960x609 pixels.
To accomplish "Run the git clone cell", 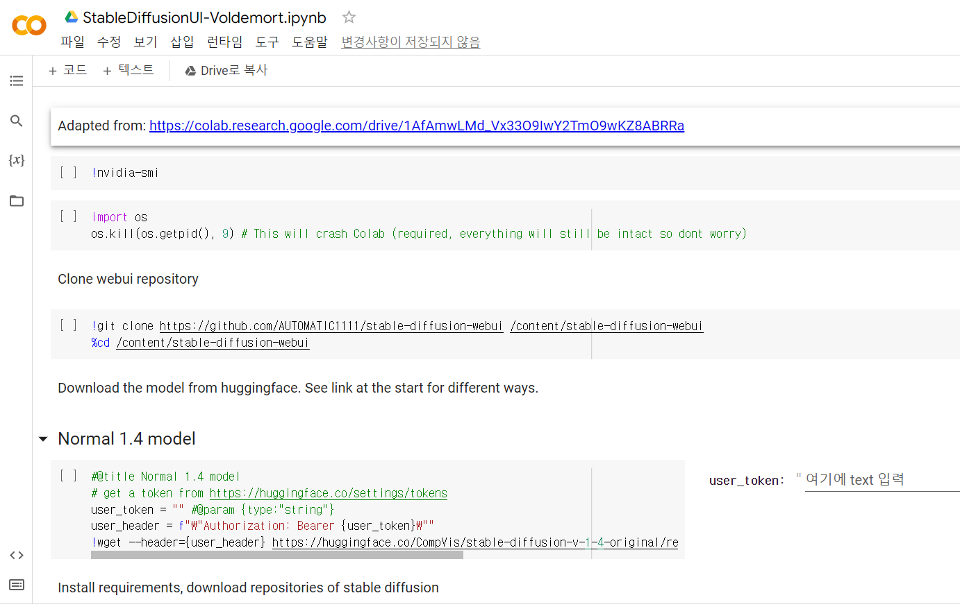I will point(68,325).
